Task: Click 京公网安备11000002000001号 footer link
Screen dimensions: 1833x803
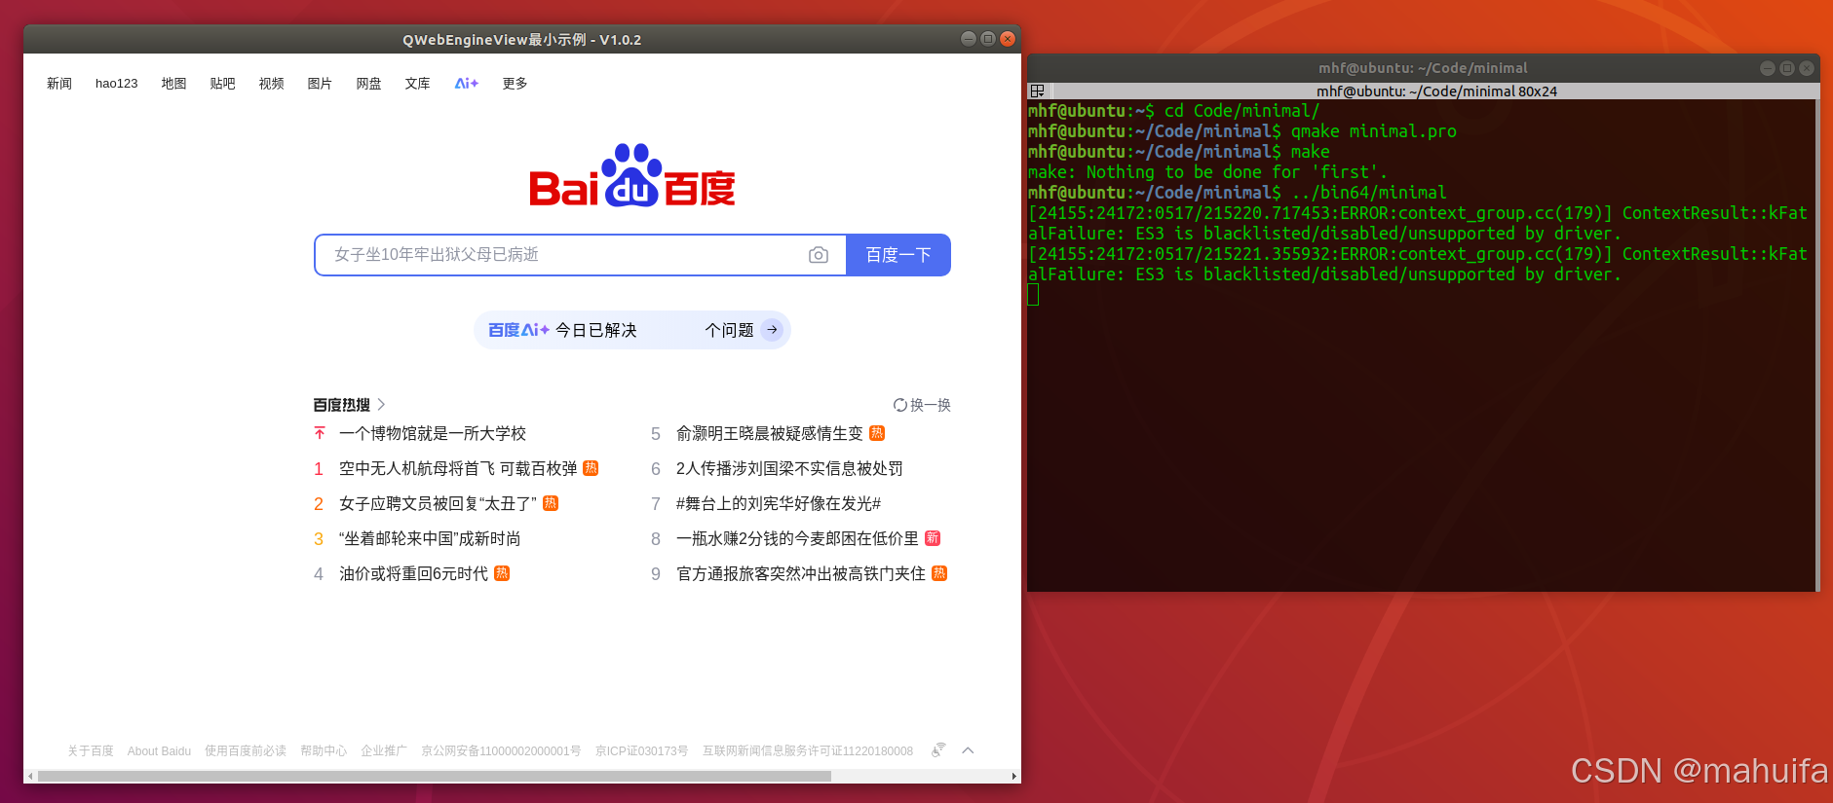Action: coord(501,750)
